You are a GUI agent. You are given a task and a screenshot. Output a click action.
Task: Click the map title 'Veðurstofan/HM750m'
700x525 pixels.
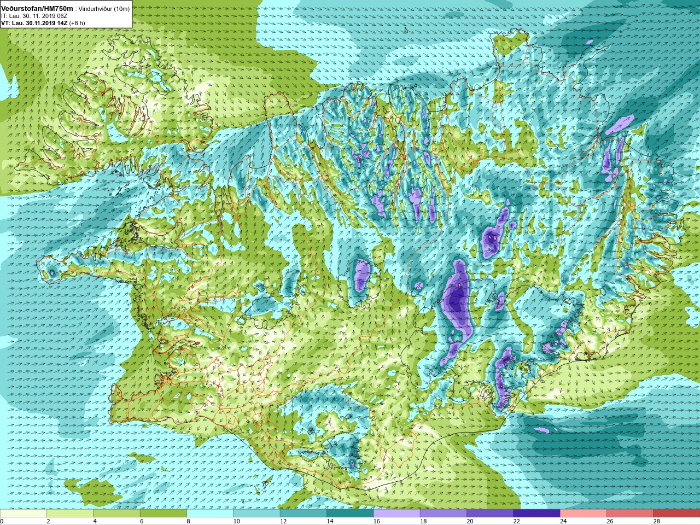[37, 9]
